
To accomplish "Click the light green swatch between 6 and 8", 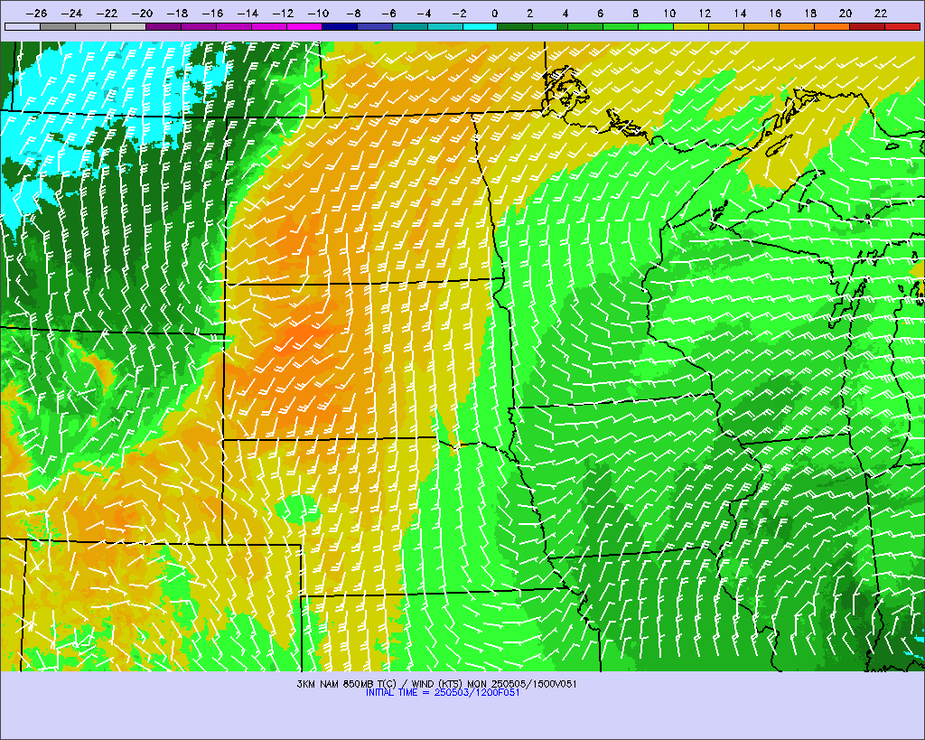I will click(x=621, y=26).
